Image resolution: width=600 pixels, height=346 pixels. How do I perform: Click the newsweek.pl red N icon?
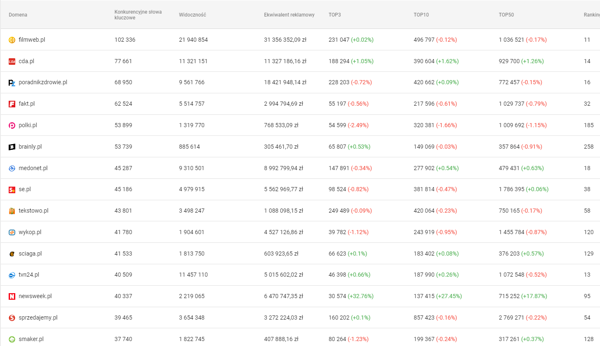(12, 296)
